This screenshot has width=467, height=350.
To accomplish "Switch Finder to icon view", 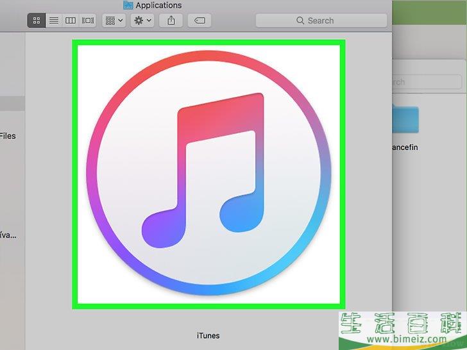I will pyautogui.click(x=37, y=21).
